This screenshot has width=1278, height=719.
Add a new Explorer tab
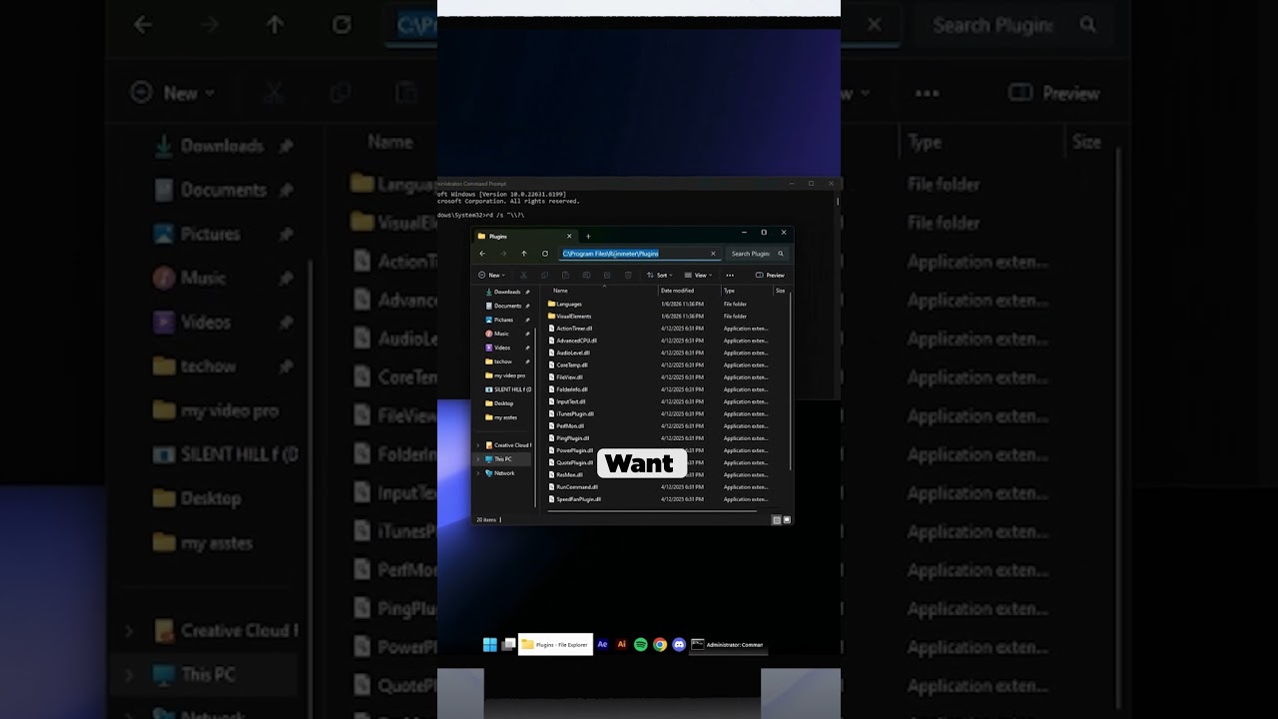click(x=588, y=237)
